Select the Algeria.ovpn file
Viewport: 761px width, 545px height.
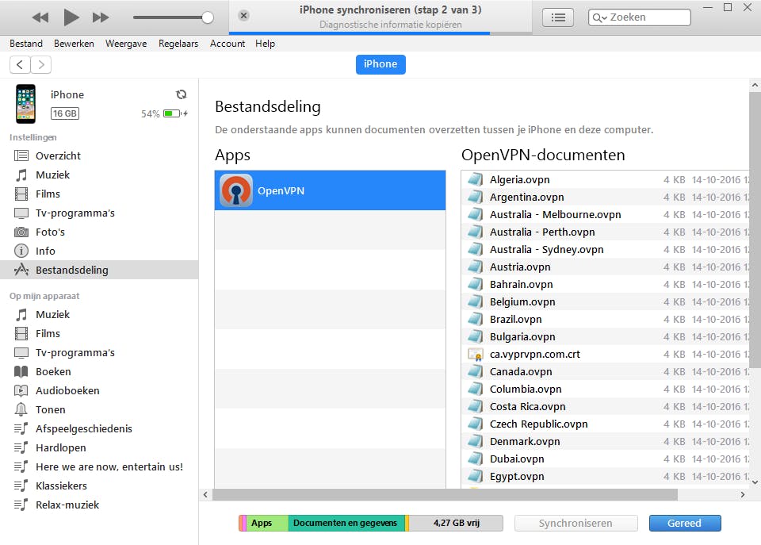pos(606,180)
